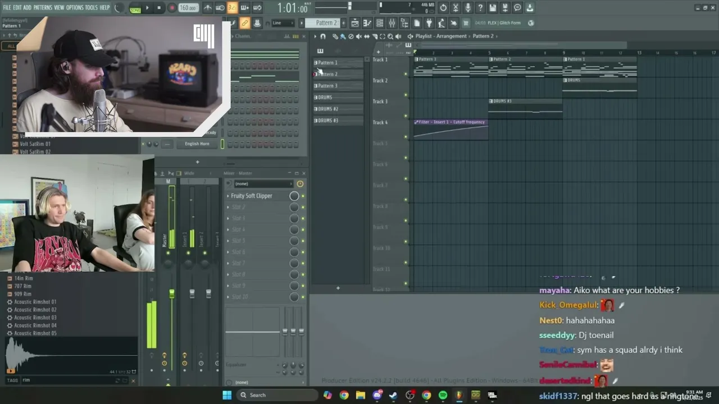Open the Line snap dropdown
Viewport: 719px width, 404px height.
coord(283,23)
